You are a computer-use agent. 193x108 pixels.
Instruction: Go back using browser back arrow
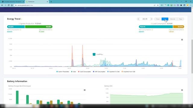click(x=2, y=5)
